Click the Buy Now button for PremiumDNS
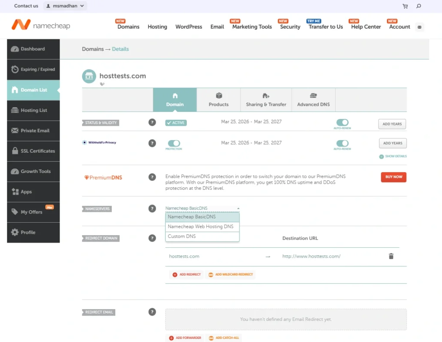 pyautogui.click(x=393, y=177)
